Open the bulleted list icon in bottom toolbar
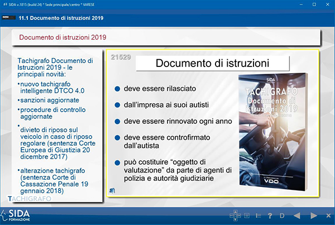Viewport: 335px width, 225px height. pos(258,216)
